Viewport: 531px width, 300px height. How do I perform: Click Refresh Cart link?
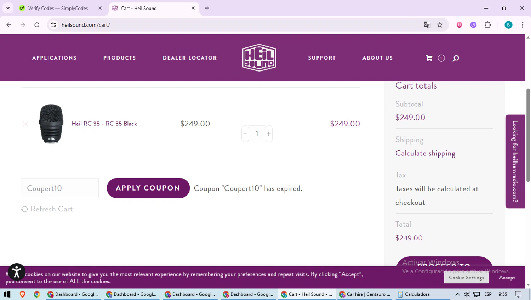(47, 209)
